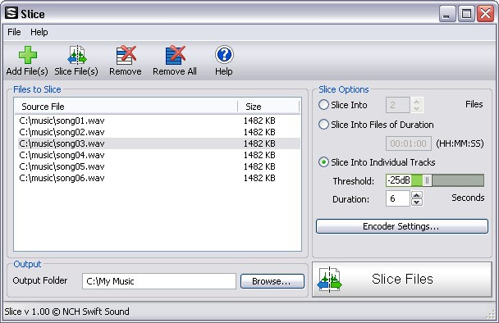Click the disabled Slice Into files count field
Screen dimensions: 499x323
pos(397,105)
